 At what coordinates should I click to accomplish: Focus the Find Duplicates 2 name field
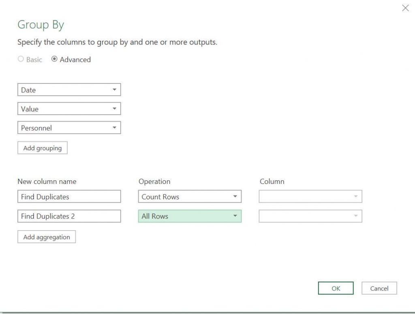tap(69, 216)
